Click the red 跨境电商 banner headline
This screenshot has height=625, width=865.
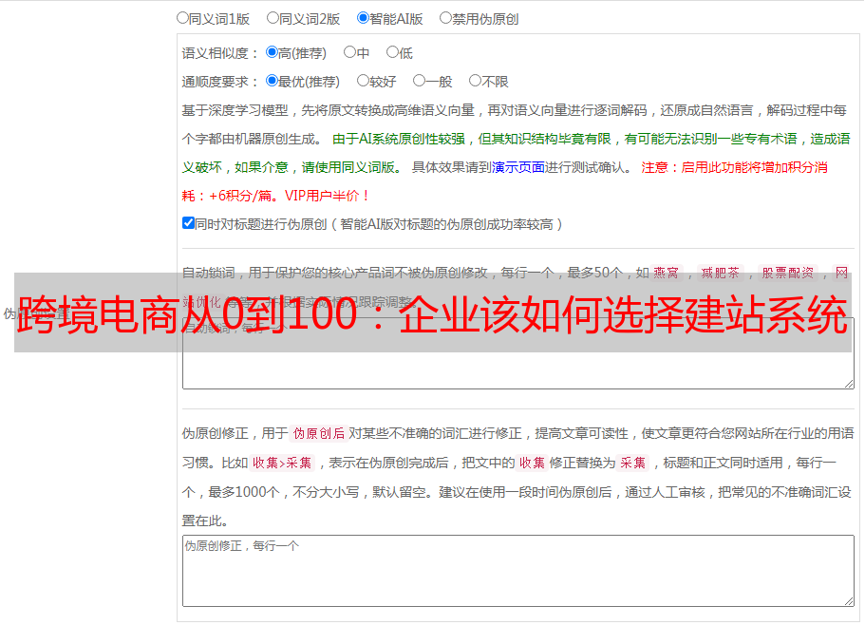pyautogui.click(x=432, y=312)
